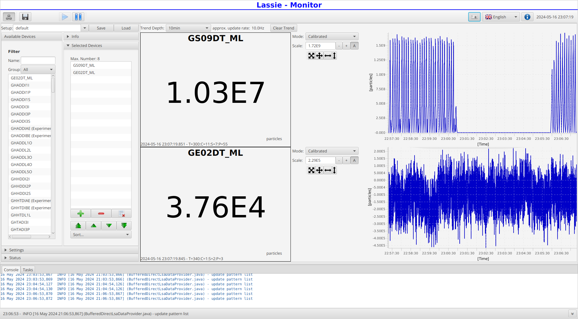Select GHTADI3I in available devices

(x=30, y=222)
